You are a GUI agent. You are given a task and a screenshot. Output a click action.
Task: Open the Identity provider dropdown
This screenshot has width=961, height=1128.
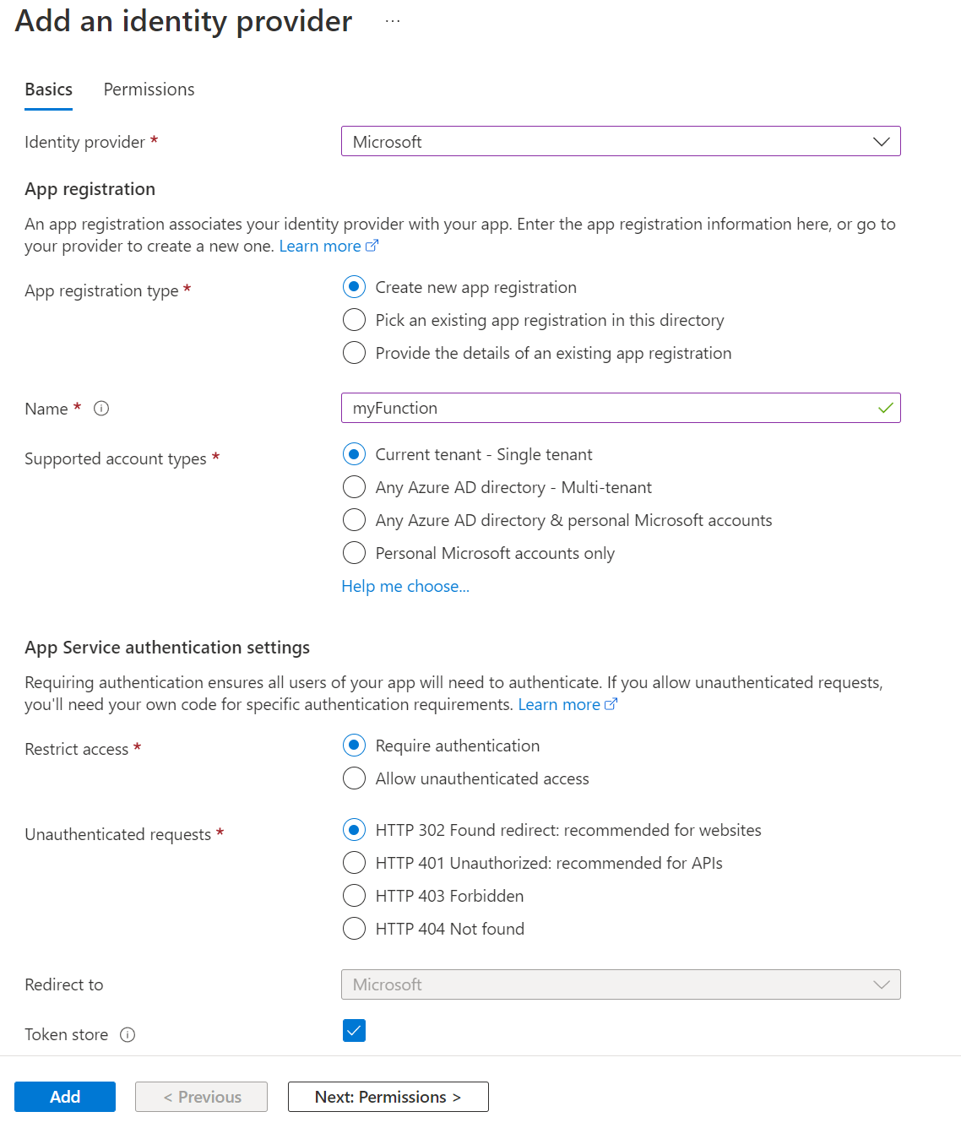(x=881, y=141)
